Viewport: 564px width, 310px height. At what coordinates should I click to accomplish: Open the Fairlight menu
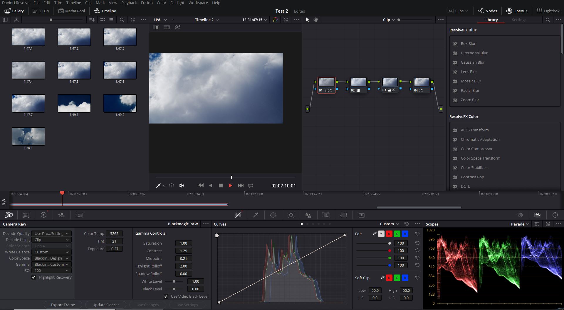click(x=177, y=3)
